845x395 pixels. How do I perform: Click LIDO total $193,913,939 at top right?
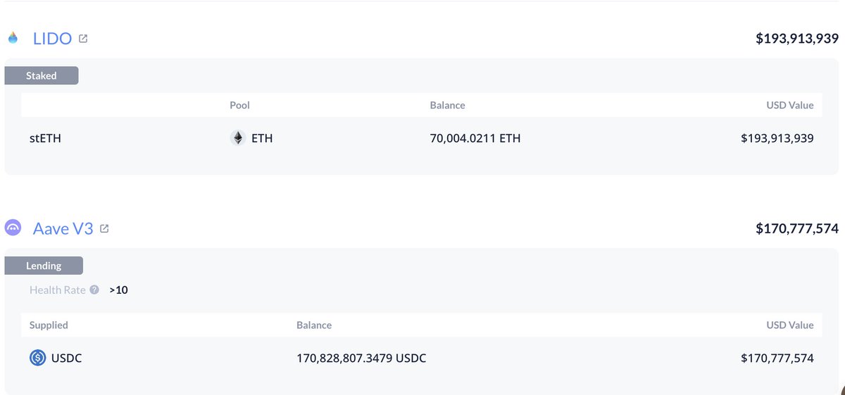click(797, 39)
